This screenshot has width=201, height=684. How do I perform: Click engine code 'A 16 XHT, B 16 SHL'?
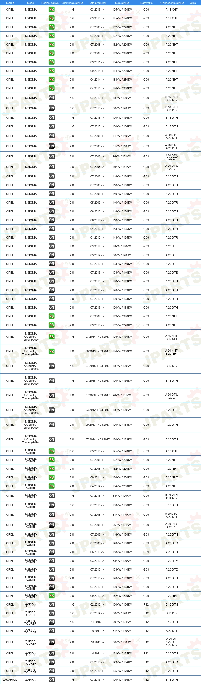171,337
